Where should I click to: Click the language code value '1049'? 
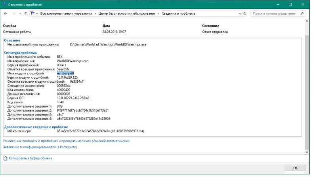pos(60,102)
